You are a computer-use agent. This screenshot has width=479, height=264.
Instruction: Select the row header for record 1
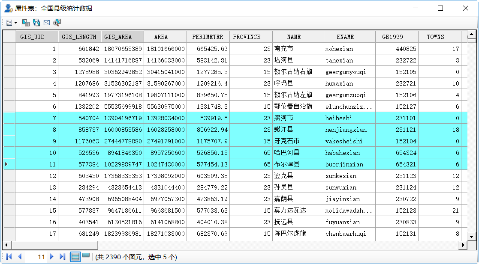9,49
